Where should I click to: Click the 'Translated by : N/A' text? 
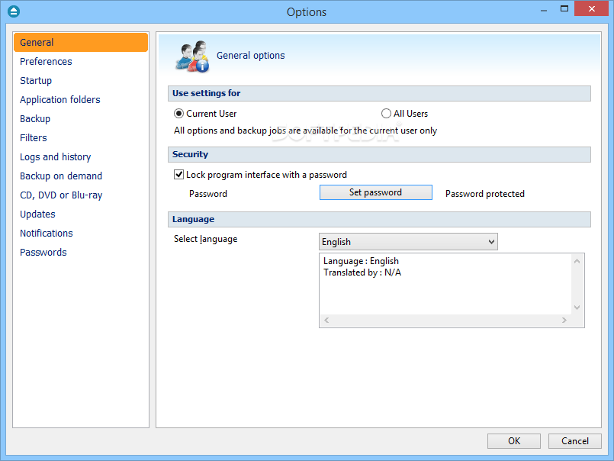tap(362, 272)
